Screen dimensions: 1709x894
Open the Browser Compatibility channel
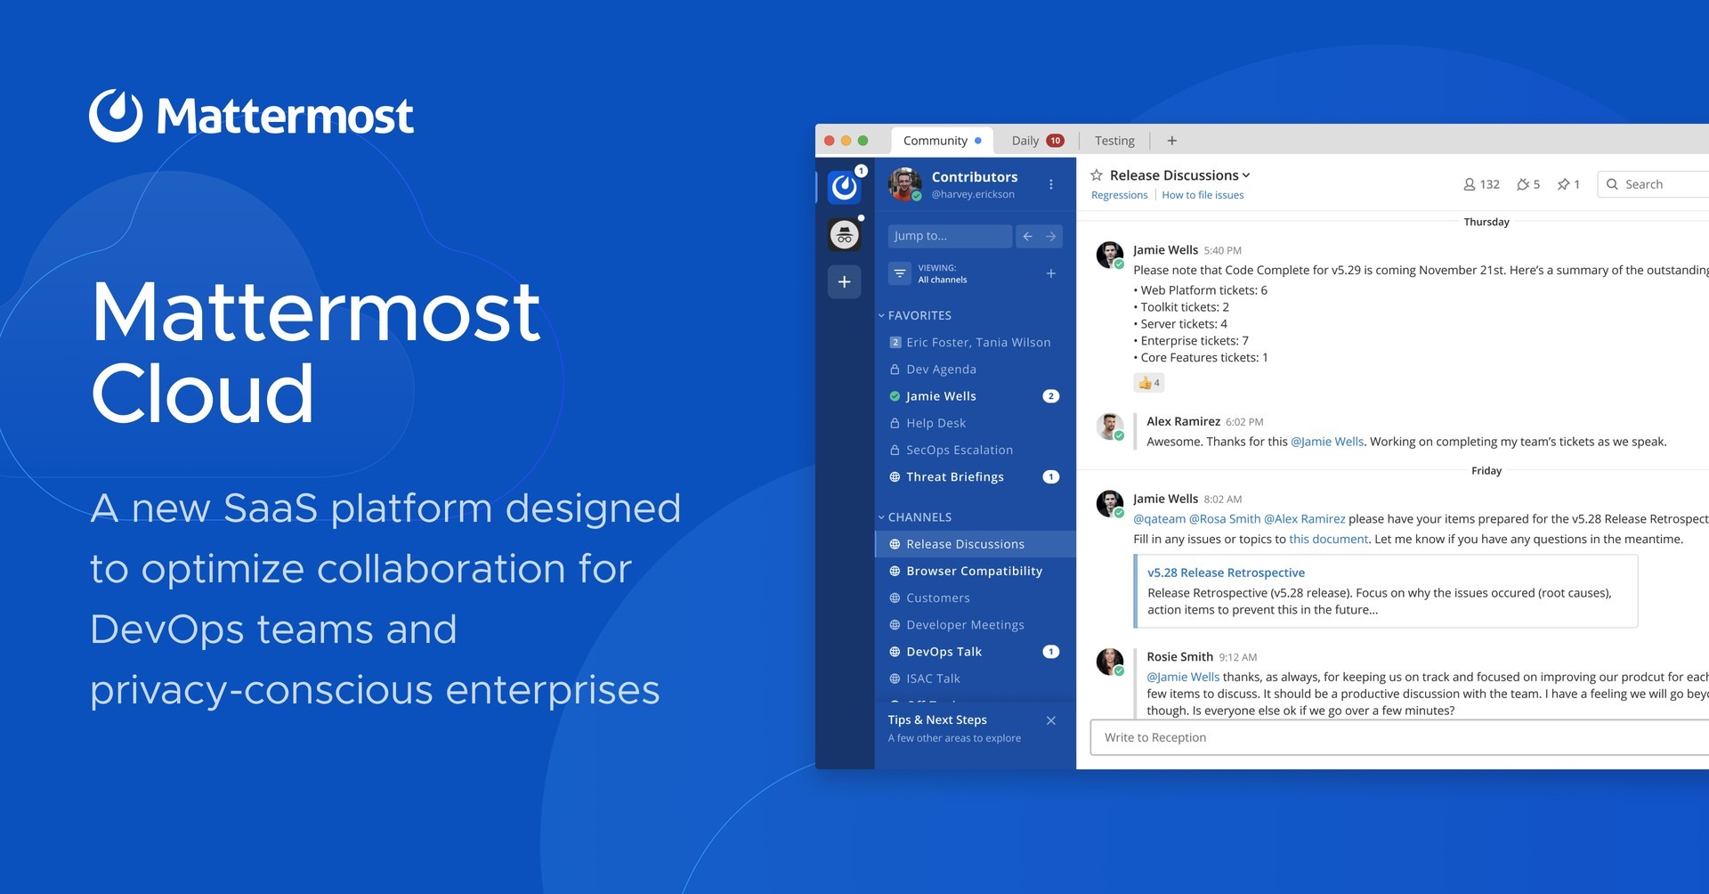click(x=976, y=571)
